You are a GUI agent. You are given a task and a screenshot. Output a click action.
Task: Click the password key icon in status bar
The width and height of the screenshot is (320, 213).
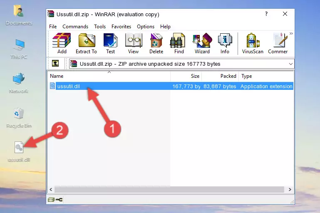59,200
